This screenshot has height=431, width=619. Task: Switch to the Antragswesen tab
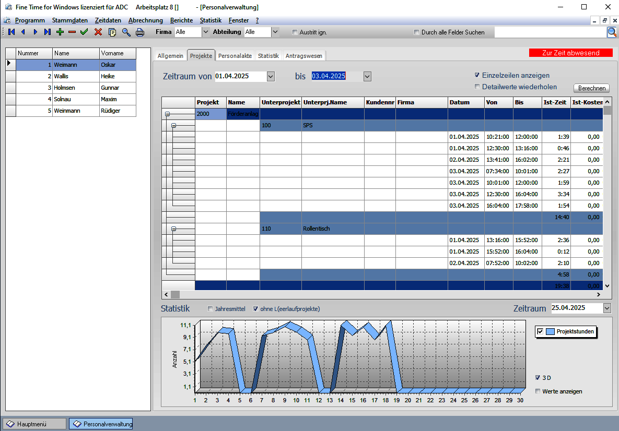click(x=304, y=56)
